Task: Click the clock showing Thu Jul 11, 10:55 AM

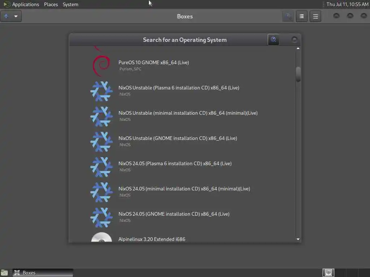Action: coord(347,4)
